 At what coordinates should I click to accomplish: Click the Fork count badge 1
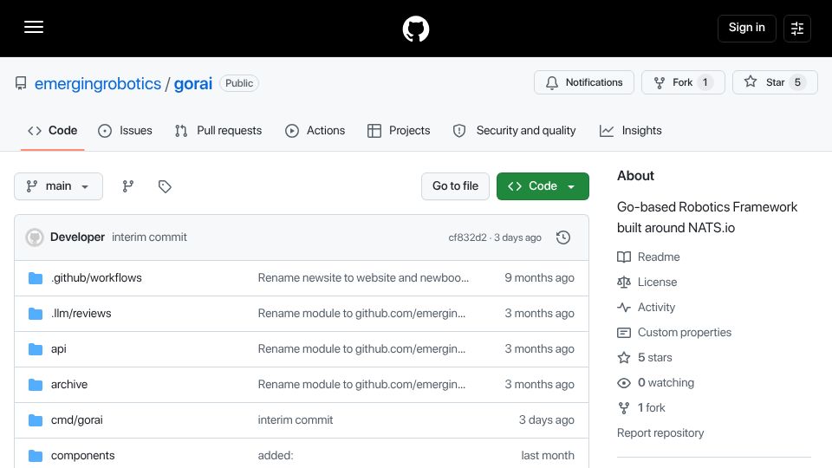click(x=705, y=82)
